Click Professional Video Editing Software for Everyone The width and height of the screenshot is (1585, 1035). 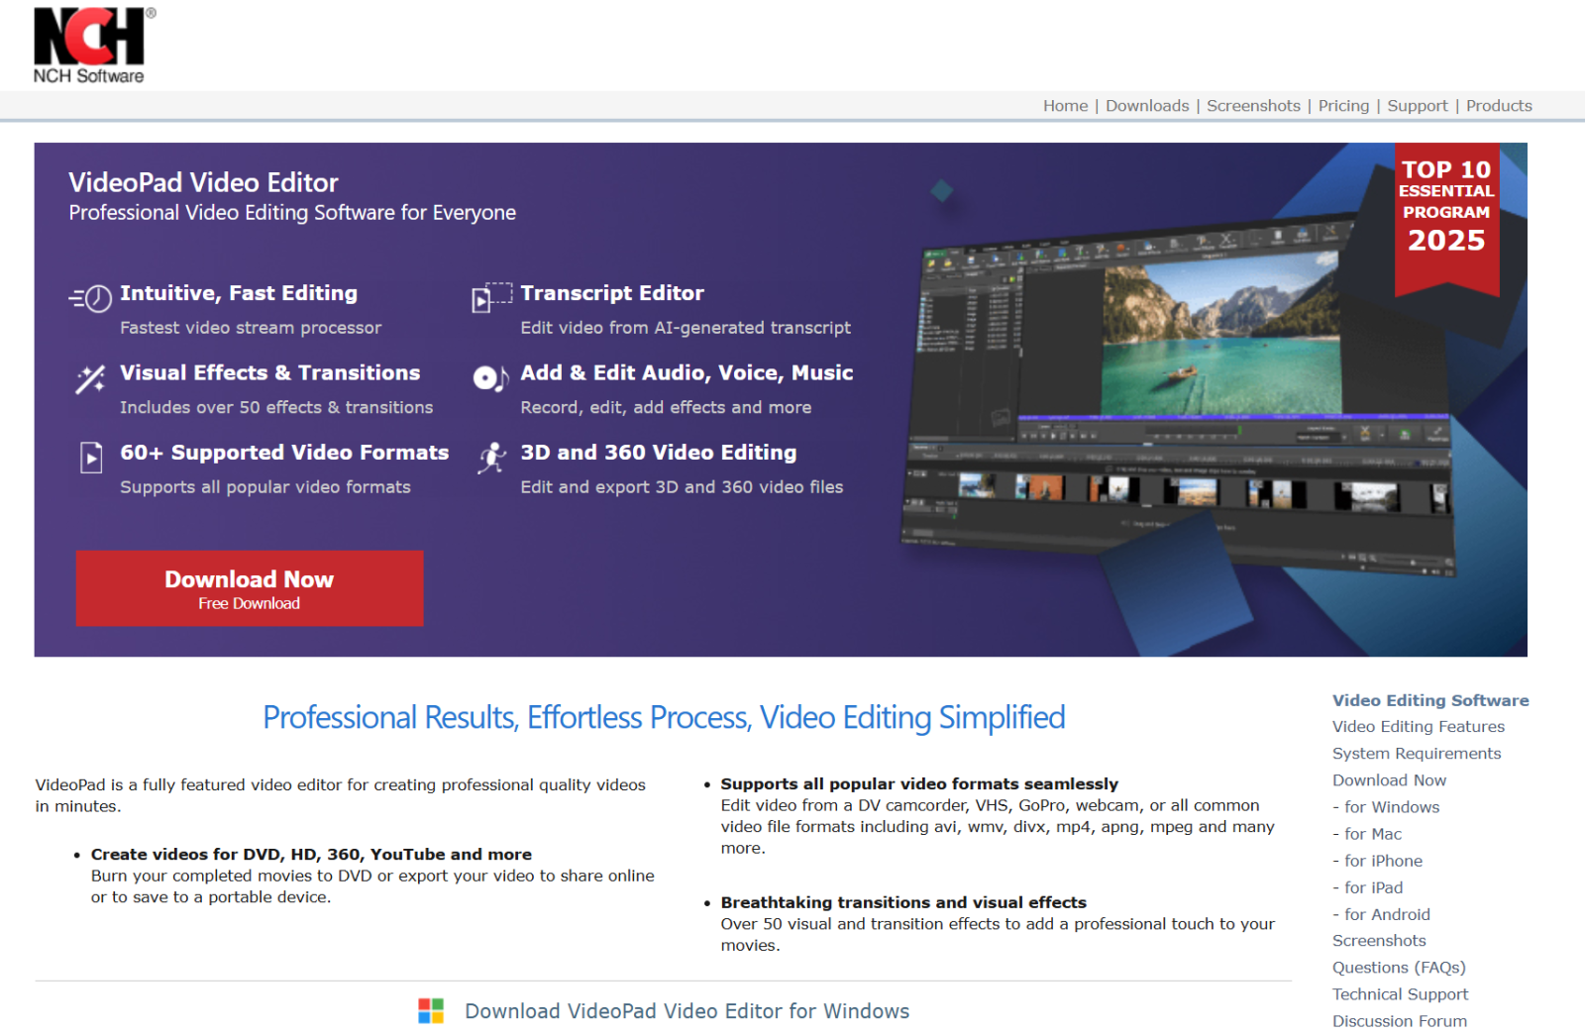(x=292, y=213)
